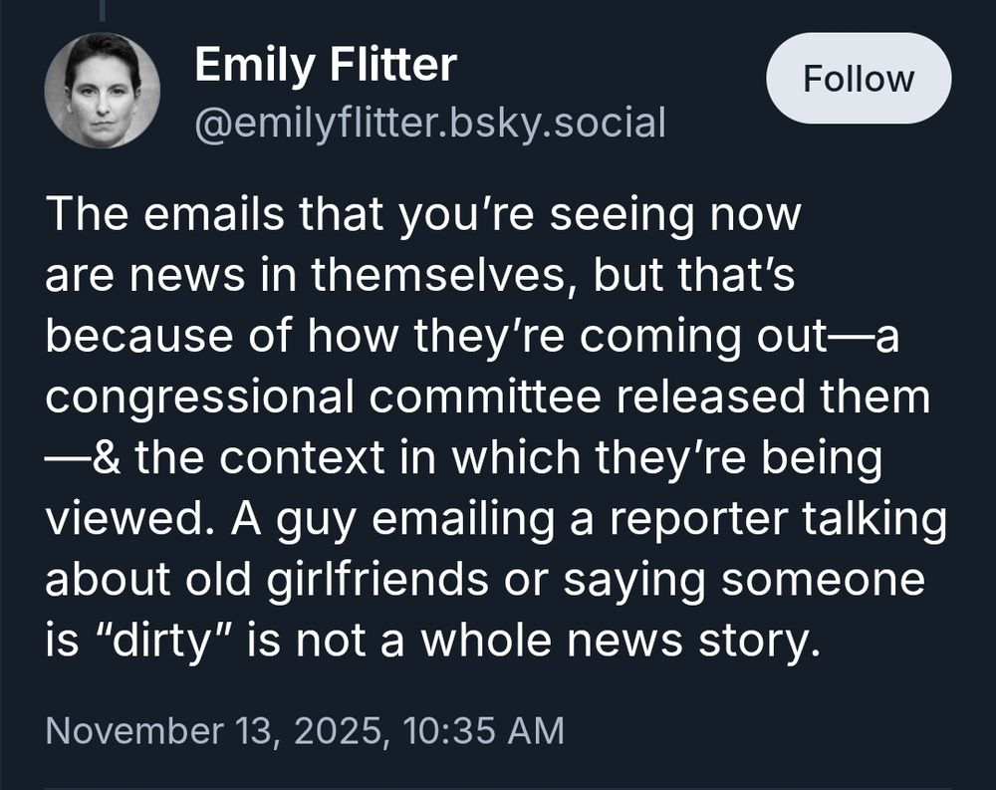Image resolution: width=996 pixels, height=790 pixels.
Task: Click the 10:35 AM time
Action: (484, 730)
